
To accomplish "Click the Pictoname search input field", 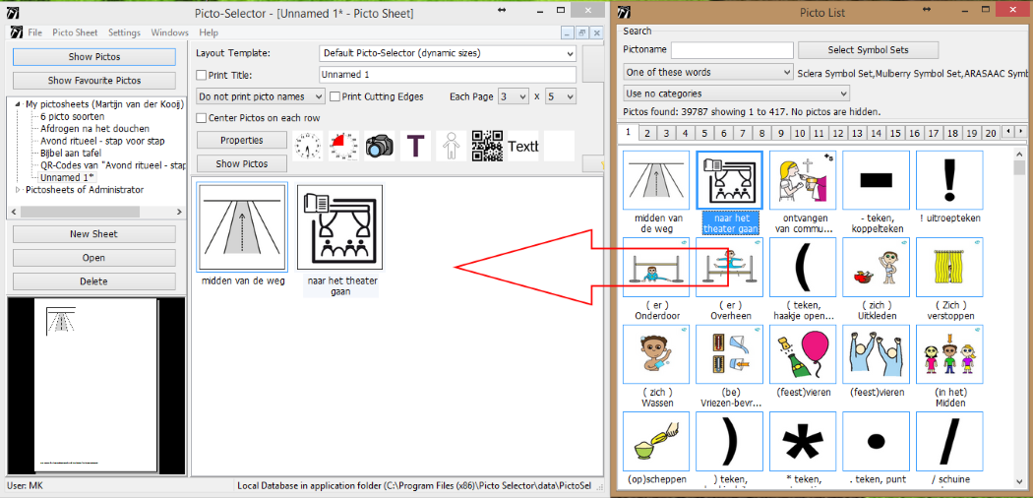I will click(x=732, y=50).
